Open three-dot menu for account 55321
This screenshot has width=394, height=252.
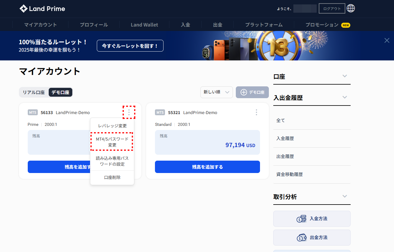[x=256, y=112]
